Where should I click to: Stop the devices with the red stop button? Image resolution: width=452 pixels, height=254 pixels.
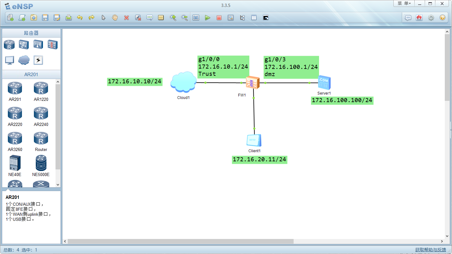click(x=219, y=18)
